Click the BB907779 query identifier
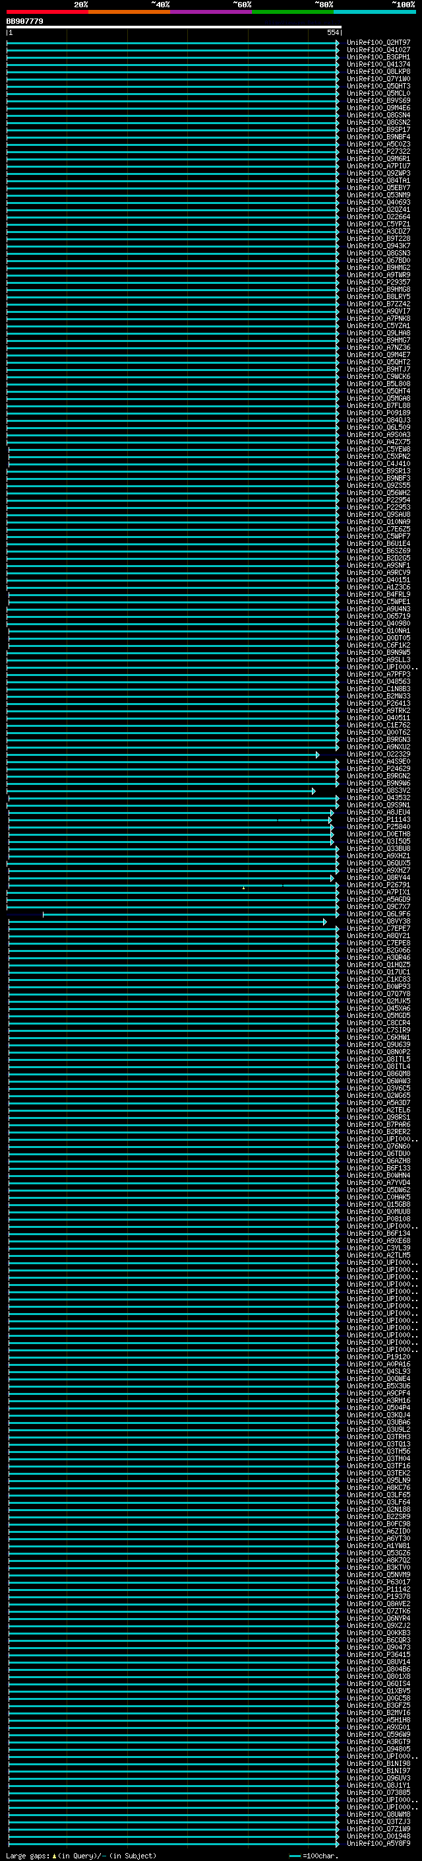This screenshot has width=422, height=1861. pos(24,22)
